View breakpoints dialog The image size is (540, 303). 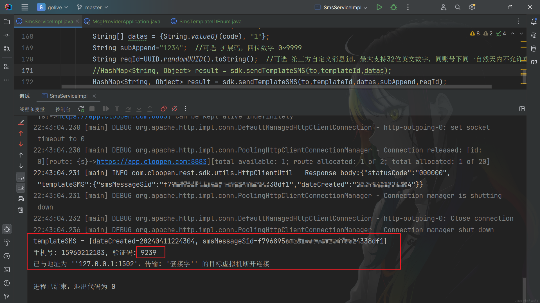[x=164, y=109]
